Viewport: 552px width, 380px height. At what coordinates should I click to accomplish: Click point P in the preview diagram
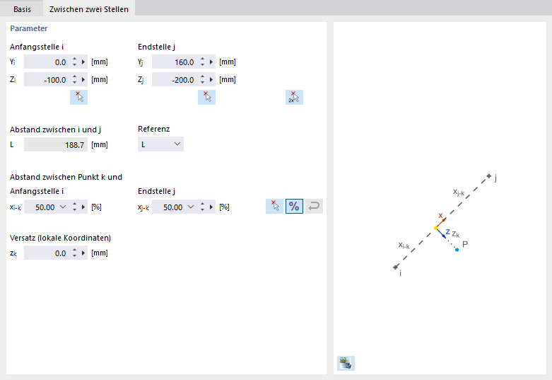click(x=457, y=250)
